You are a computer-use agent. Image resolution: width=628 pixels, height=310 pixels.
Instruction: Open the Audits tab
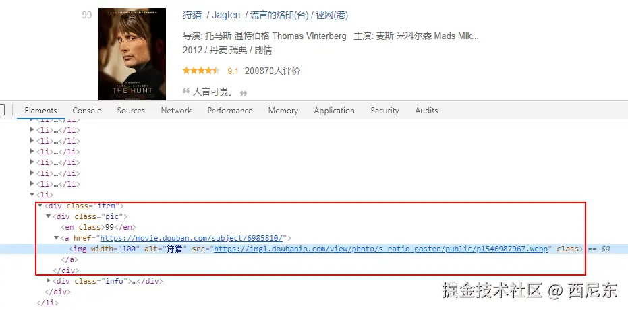pos(426,111)
